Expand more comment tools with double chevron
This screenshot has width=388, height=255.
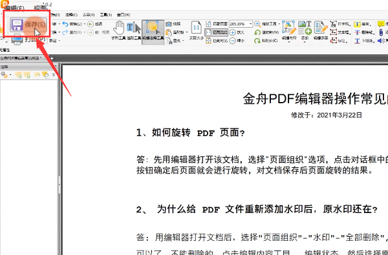[x=54, y=75]
